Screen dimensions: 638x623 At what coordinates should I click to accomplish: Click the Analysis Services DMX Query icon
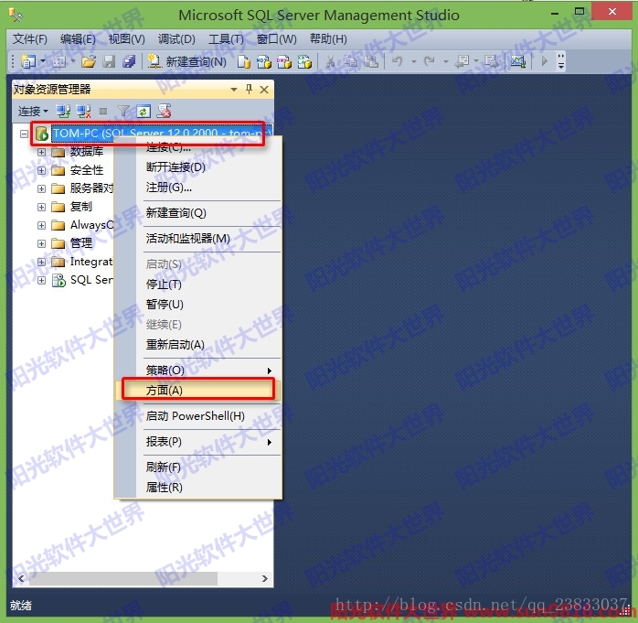pyautogui.click(x=284, y=61)
